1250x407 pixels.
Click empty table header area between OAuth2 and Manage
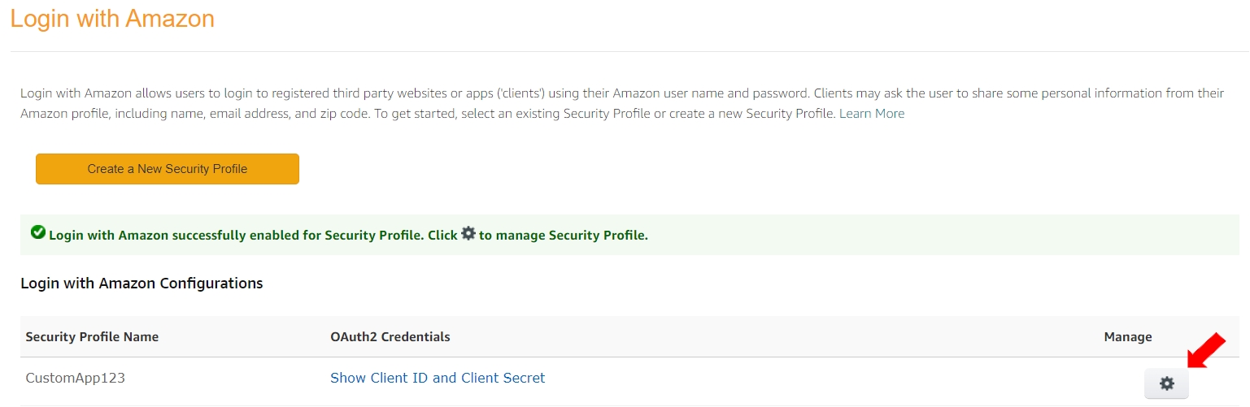click(773, 336)
